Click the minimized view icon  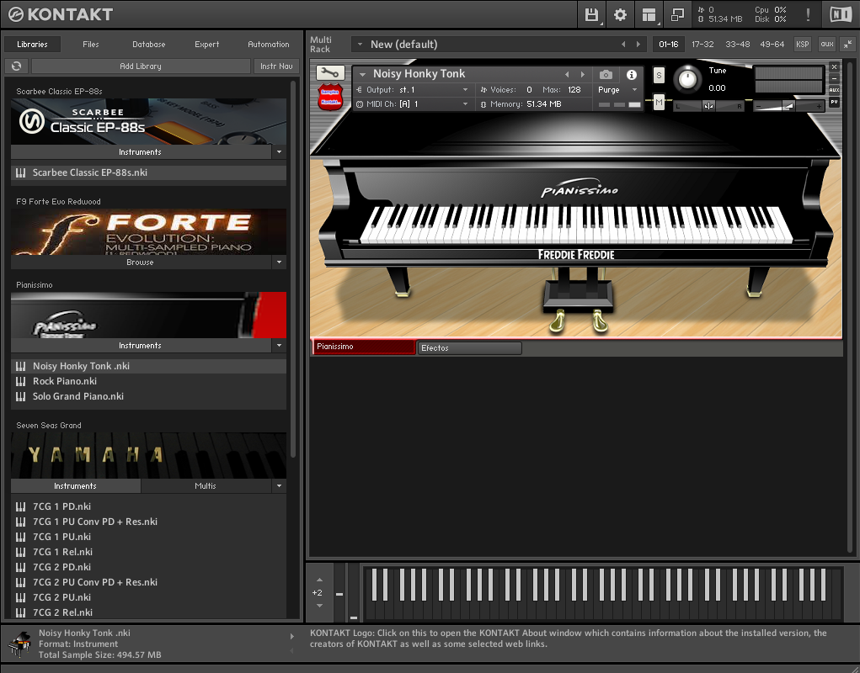678,15
